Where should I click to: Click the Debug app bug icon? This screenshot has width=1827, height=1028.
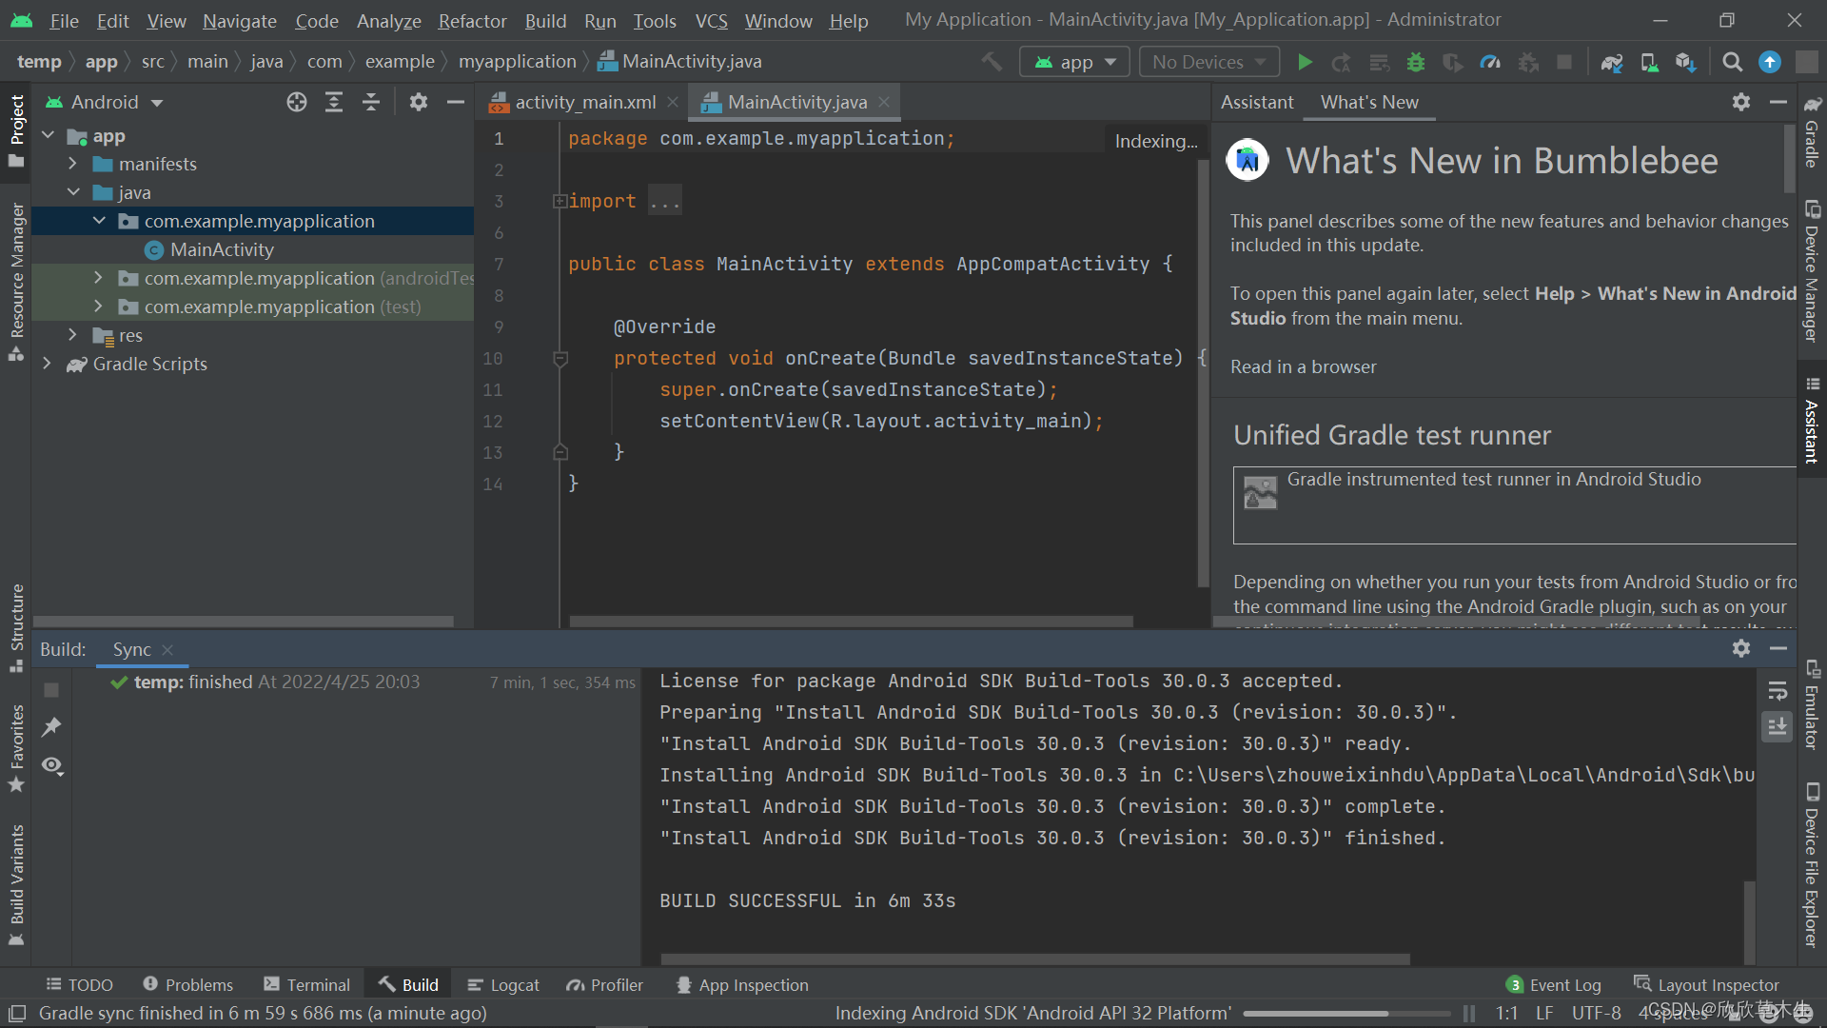[x=1416, y=62]
